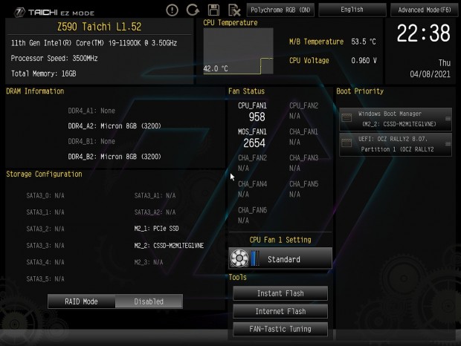Click the discard changes document icon
This screenshot has height=346, width=461.
coord(234,10)
